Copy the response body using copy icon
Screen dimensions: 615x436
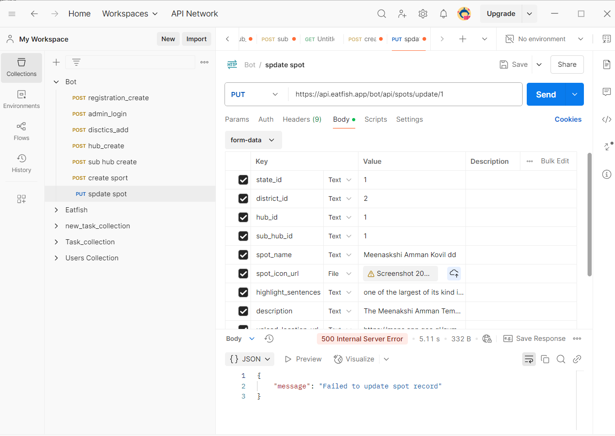click(x=545, y=359)
